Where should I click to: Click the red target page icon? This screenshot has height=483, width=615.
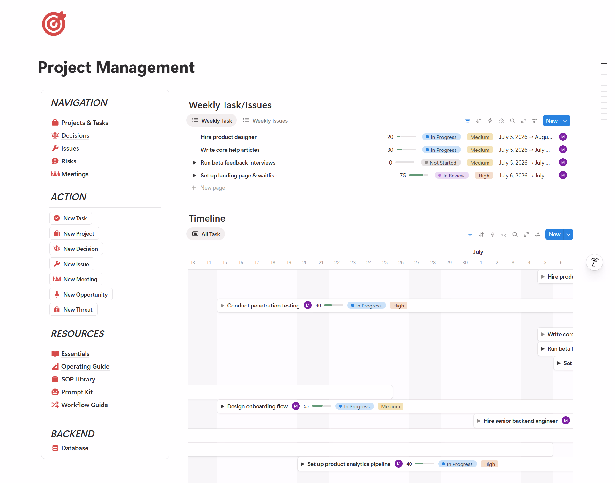[54, 24]
